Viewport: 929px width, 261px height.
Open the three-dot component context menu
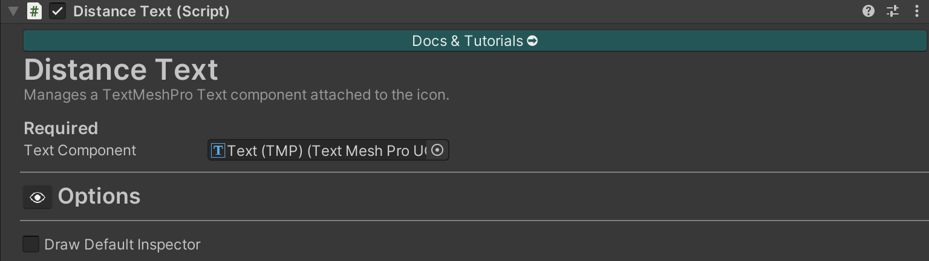click(x=917, y=11)
